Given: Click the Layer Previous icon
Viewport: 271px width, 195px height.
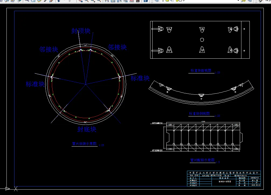Looking at the screenshot, I should tap(250, 1).
